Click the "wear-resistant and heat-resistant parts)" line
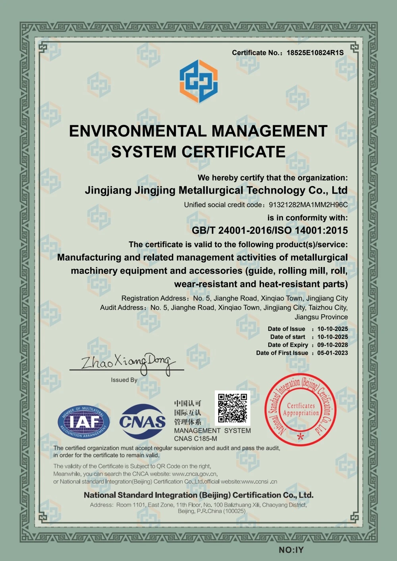397x561 pixels. [261, 284]
